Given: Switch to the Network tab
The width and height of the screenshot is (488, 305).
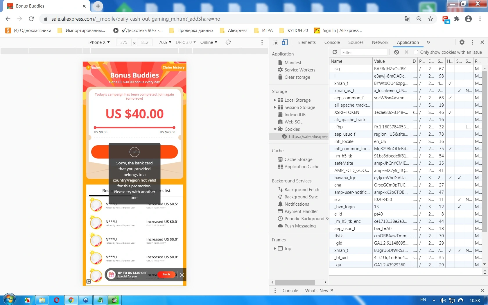Looking at the screenshot, I should [380, 42].
